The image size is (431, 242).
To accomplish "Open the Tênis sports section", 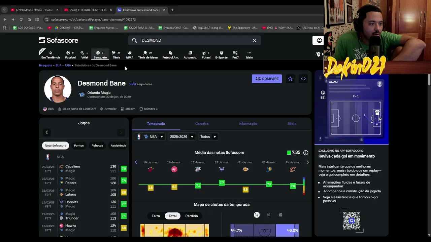I will (116, 54).
